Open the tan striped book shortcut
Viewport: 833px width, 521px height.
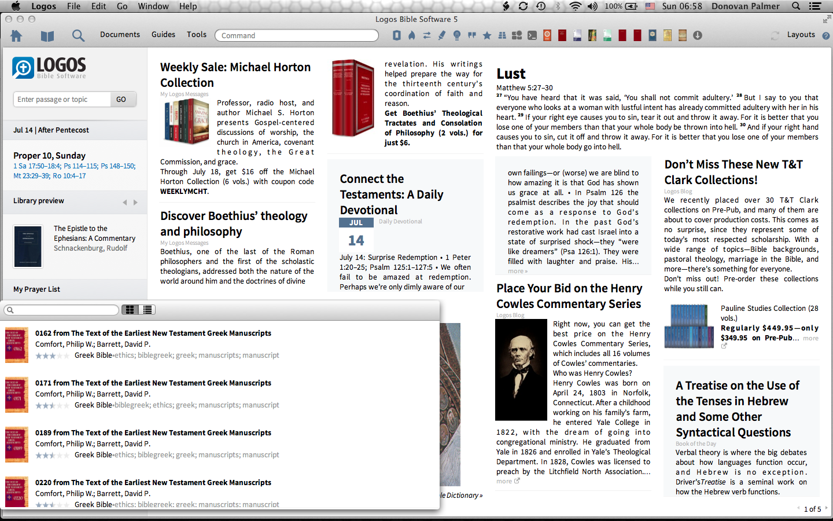point(683,35)
